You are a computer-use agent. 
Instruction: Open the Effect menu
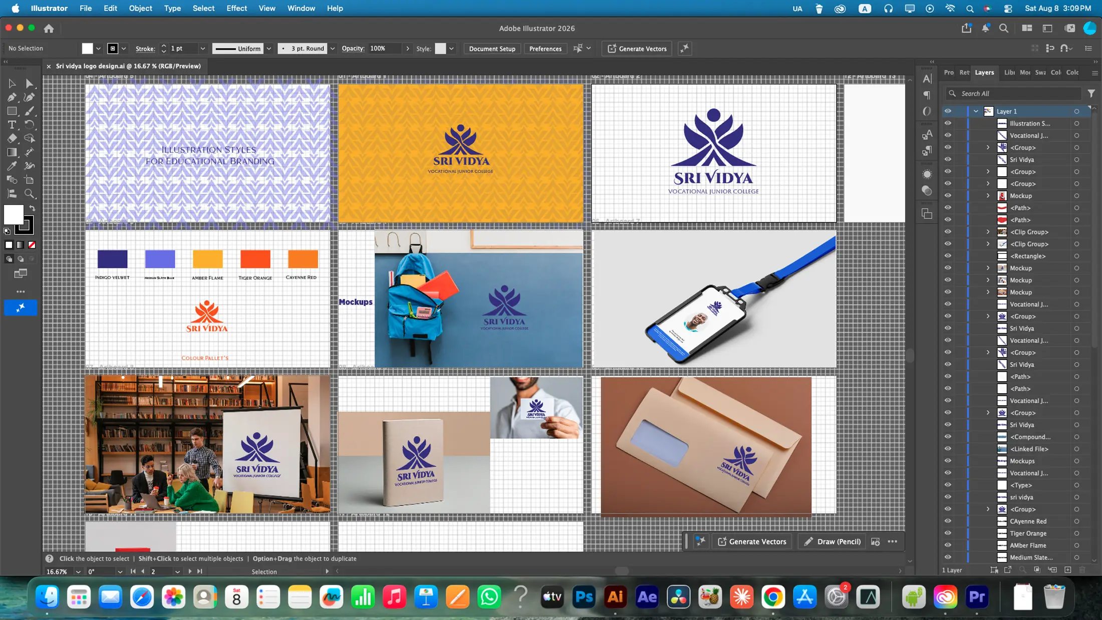236,8
